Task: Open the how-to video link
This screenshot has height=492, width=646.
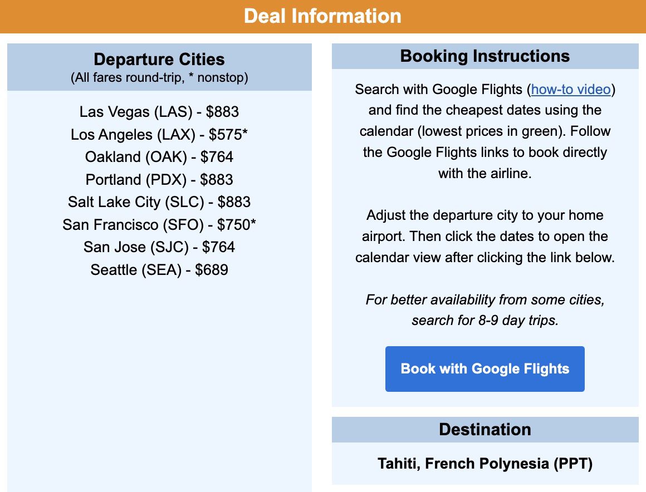Action: click(570, 89)
